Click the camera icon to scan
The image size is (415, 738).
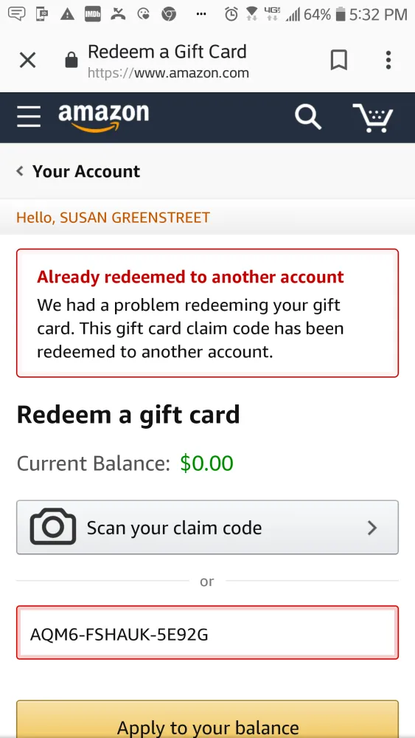coord(52,527)
